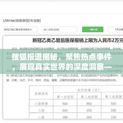Screen dimensions: 123x123
Task: Click the 550 cell in 三级特等 row
Action: point(113,104)
